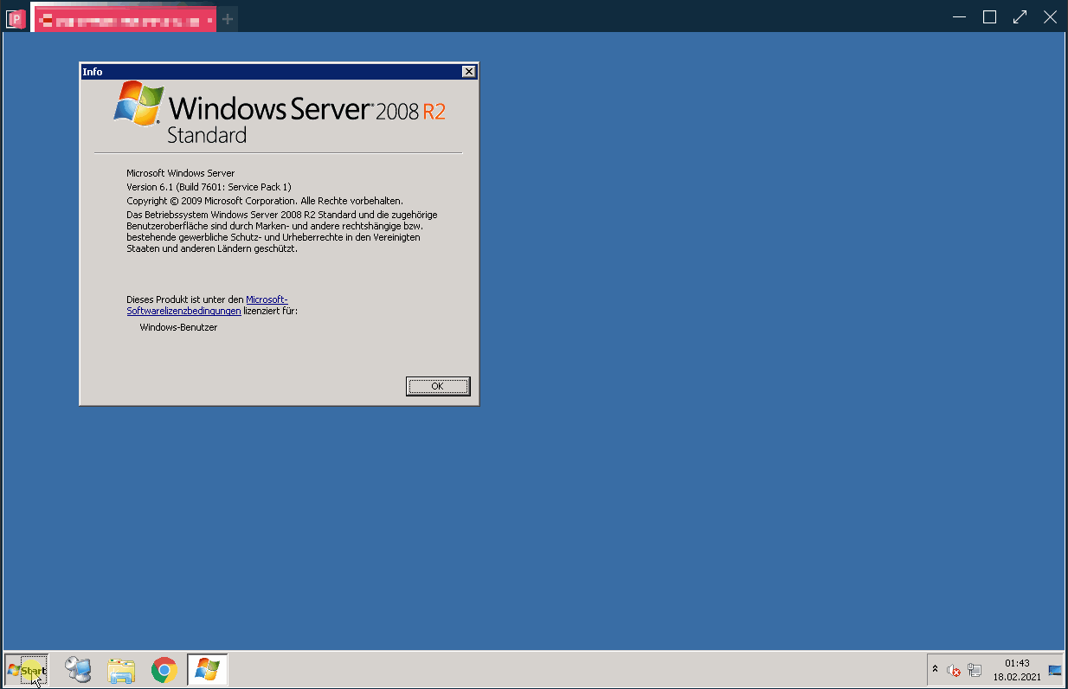
Task: Open Windows Explorer from the taskbar
Action: [x=121, y=669]
